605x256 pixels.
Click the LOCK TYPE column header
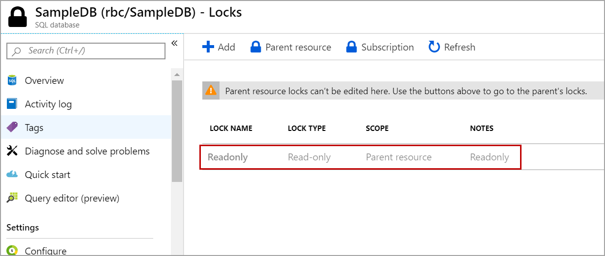click(x=306, y=128)
